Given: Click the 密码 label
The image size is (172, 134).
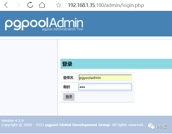Looking at the screenshot, I should pyautogui.click(x=67, y=87).
